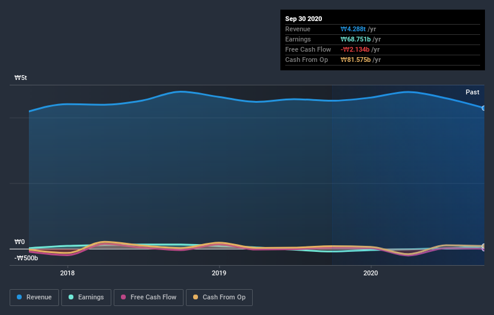Viewport: 494px width, 315px height.
Task: Click the 2020 x-axis label
Action: tap(371, 273)
